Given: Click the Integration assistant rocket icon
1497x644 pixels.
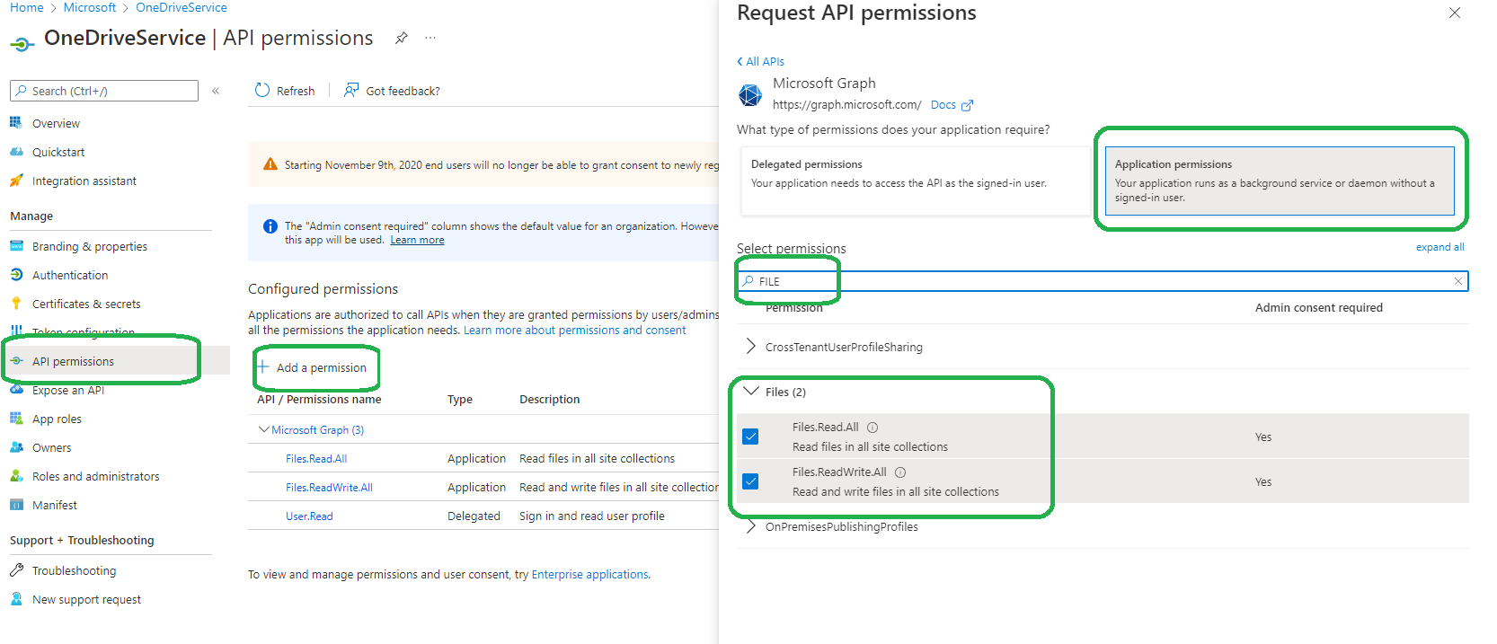Looking at the screenshot, I should click(16, 181).
